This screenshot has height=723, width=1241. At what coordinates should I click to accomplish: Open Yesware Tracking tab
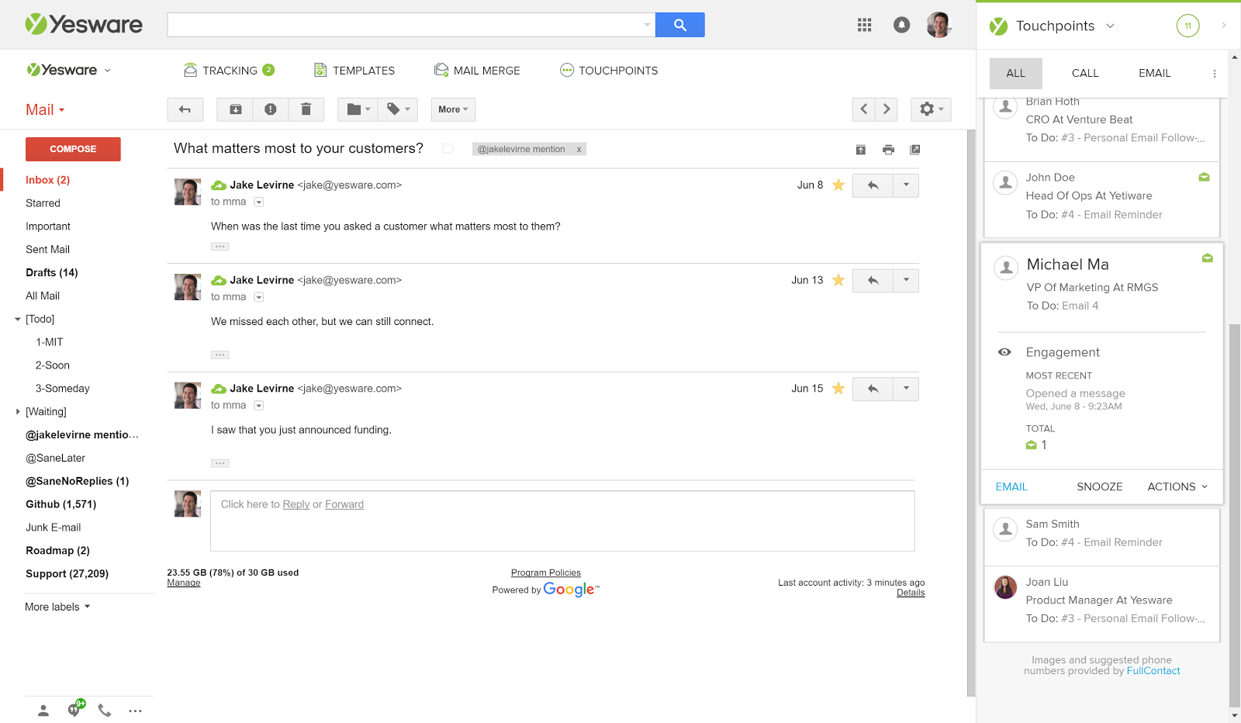click(229, 71)
